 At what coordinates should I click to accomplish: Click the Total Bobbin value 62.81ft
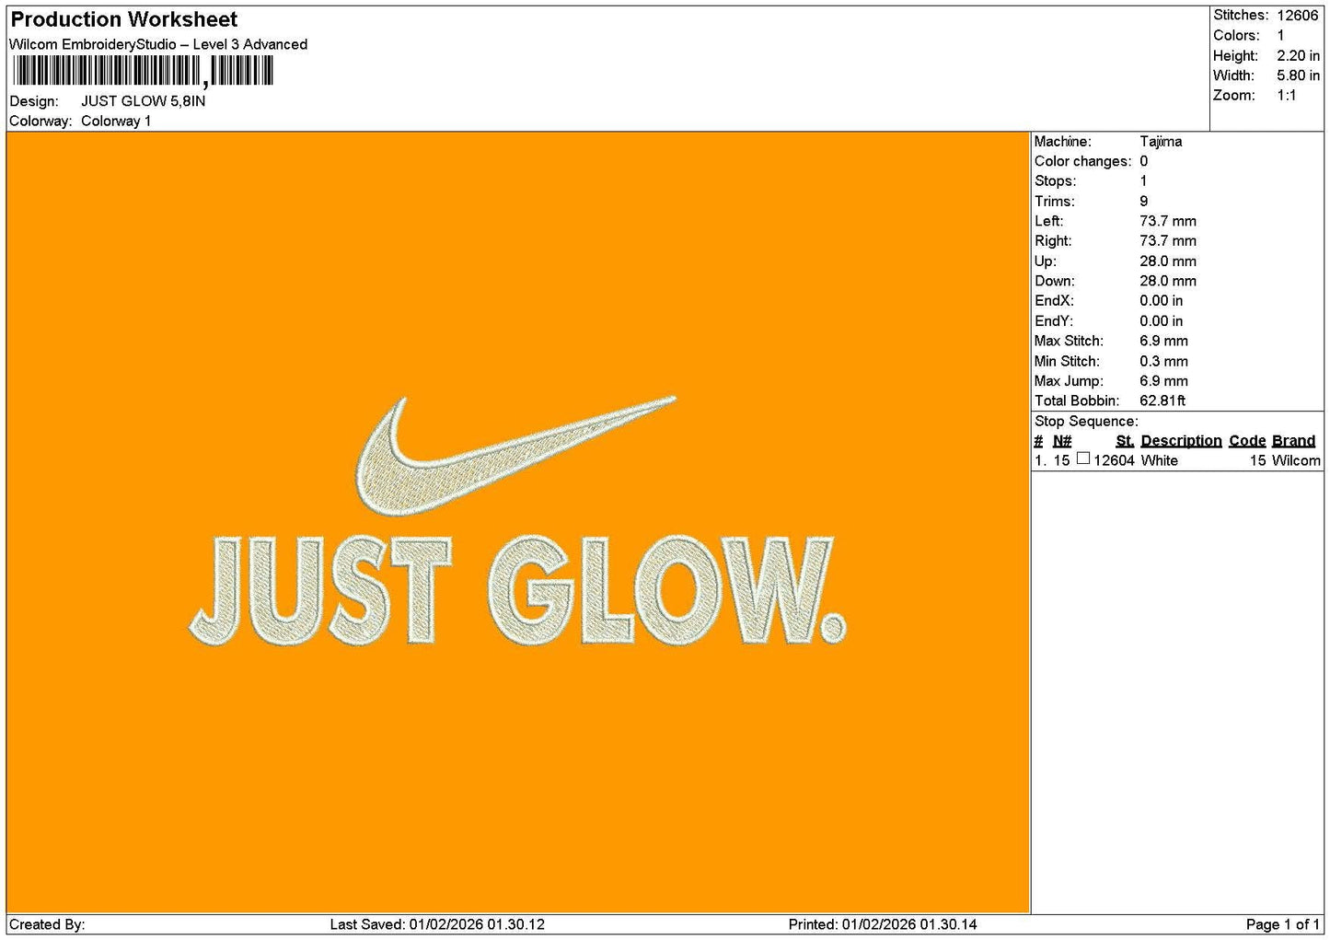click(1162, 401)
